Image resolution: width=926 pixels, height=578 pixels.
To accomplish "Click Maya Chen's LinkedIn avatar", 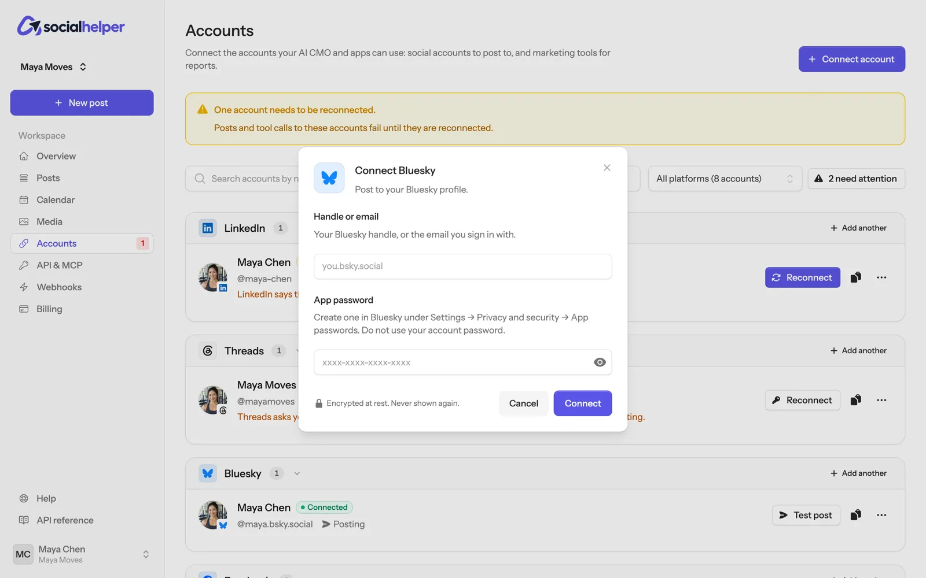I will point(213,277).
